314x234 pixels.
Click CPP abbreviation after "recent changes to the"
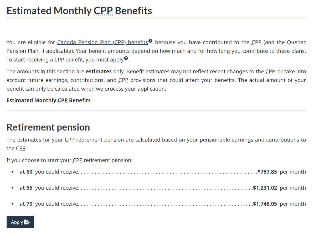(x=270, y=71)
